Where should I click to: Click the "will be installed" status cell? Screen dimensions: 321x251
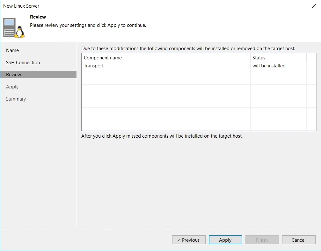pyautogui.click(x=269, y=66)
